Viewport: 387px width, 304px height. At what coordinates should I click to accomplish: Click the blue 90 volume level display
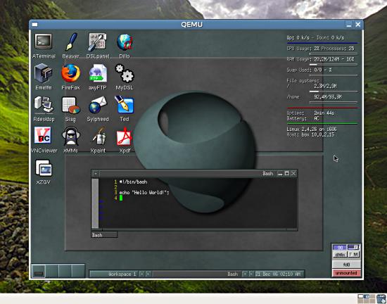click(340, 247)
